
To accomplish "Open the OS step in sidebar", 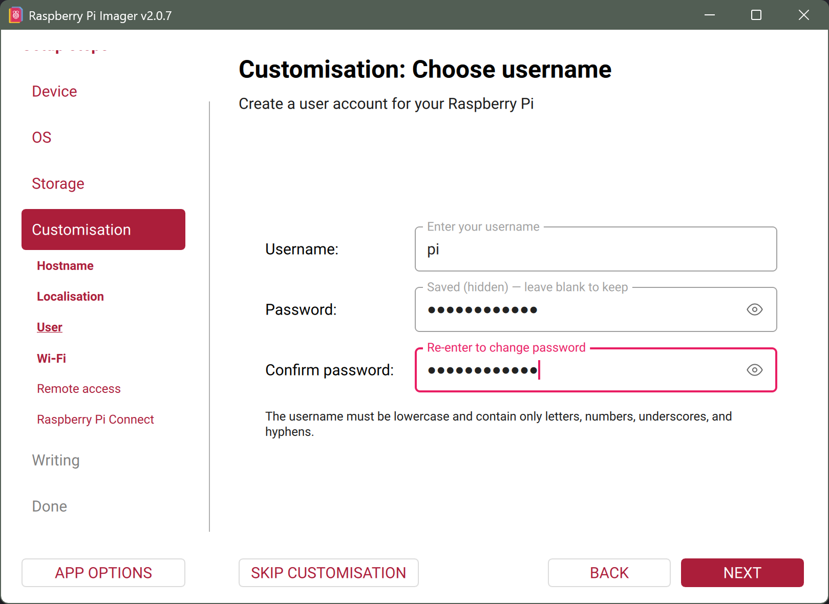I will 41,137.
